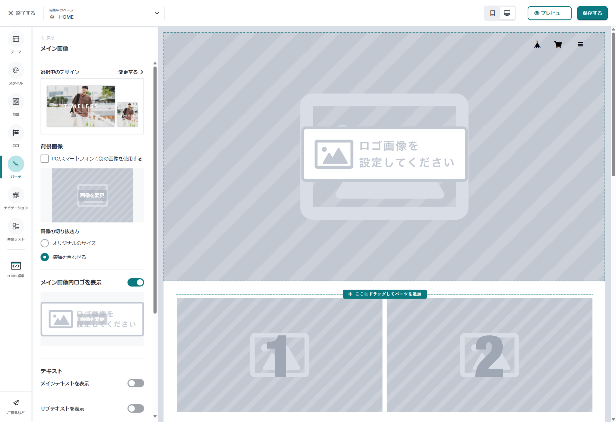The height and width of the screenshot is (422, 616).
Task: Turn off メイン画像内ロゴを表示 toggle
Action: pos(135,282)
